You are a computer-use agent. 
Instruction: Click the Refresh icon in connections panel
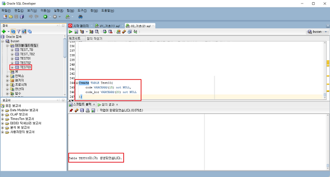tap(13, 32)
